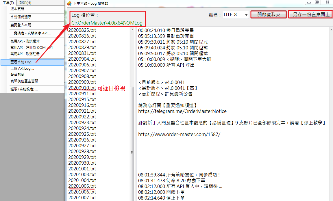Select file 20200922.txt
333x201 pixels.
(82, 116)
